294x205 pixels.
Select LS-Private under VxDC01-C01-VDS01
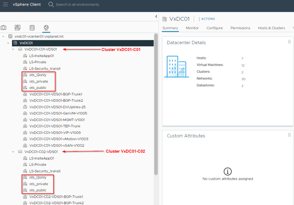coord(38,62)
